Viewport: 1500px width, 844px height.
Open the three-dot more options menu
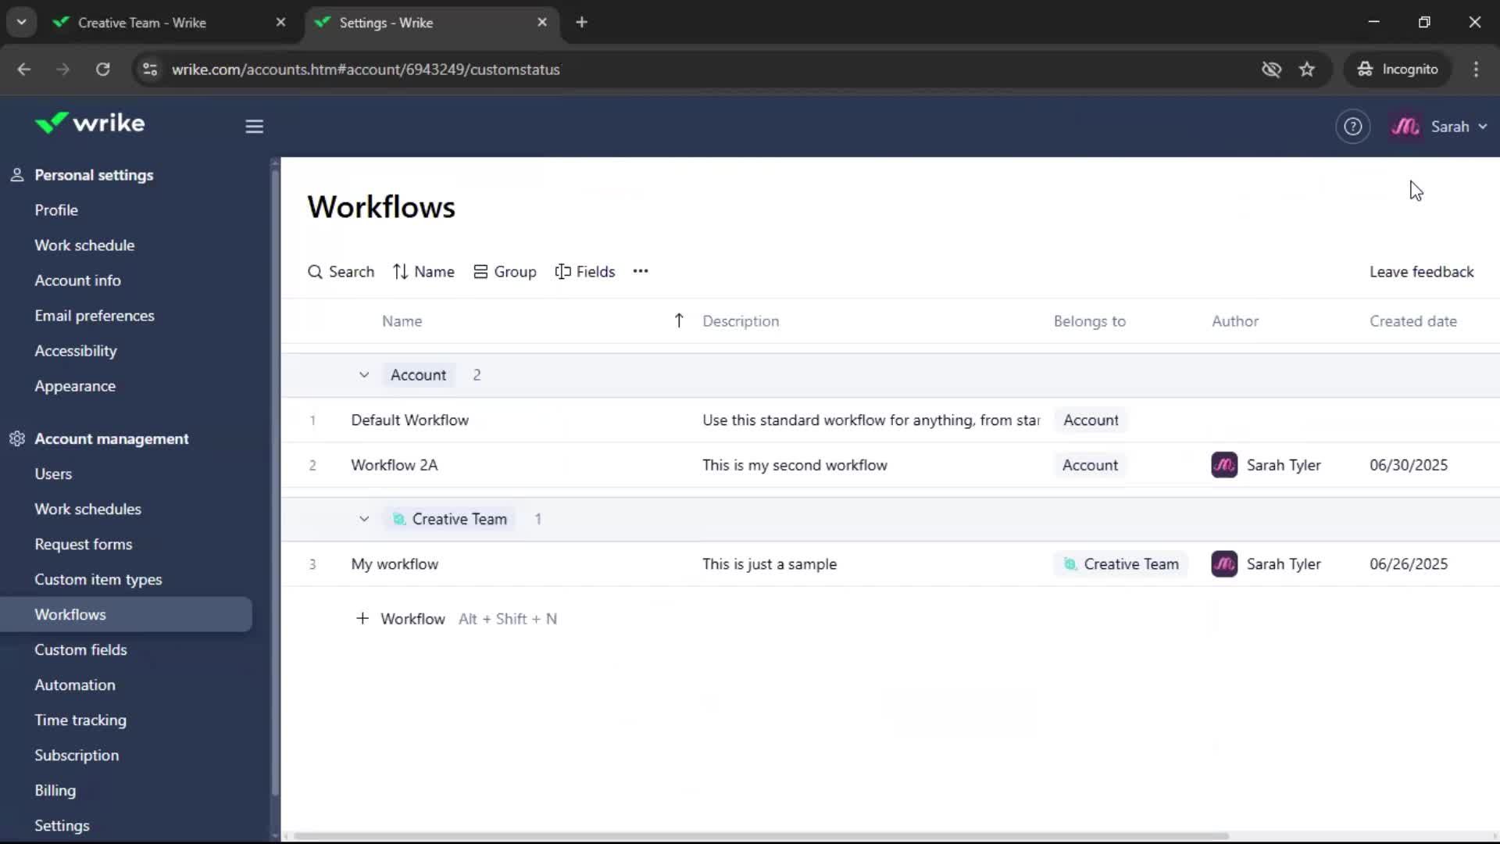pyautogui.click(x=641, y=271)
